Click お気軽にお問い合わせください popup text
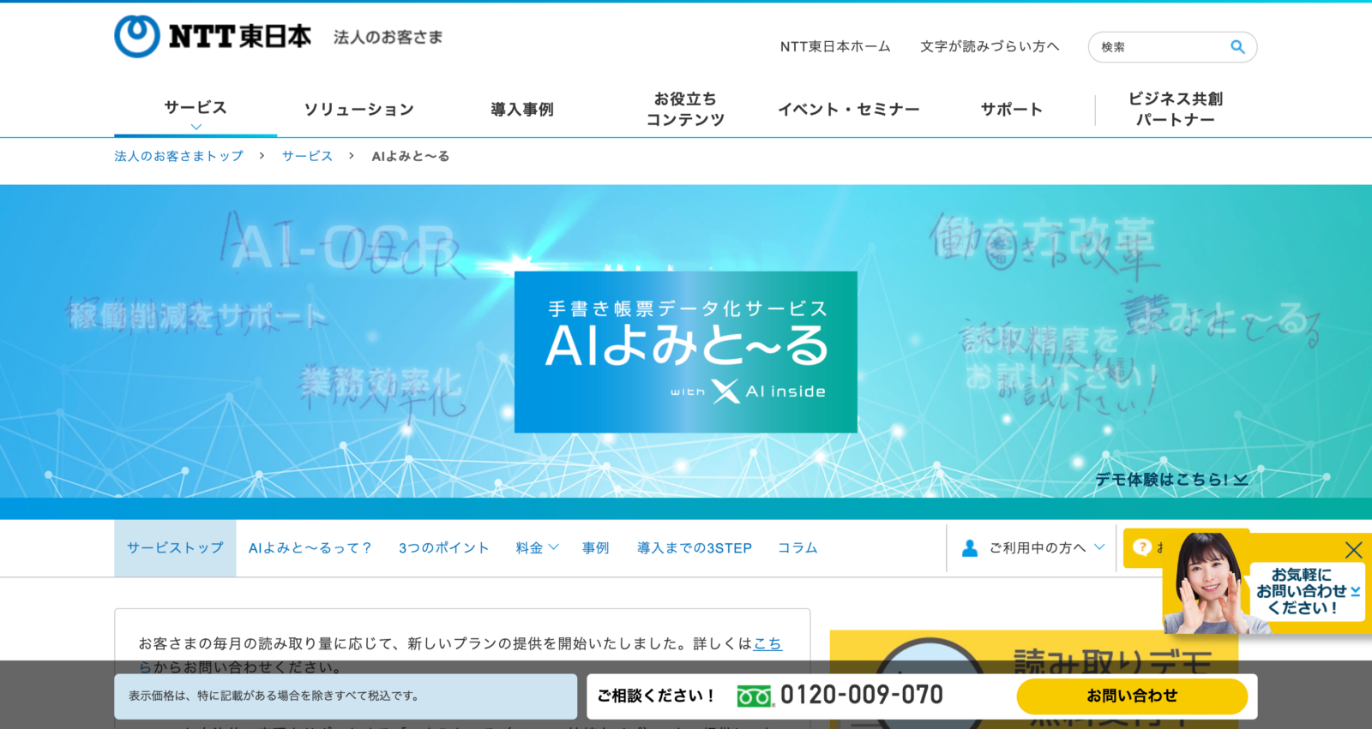 (1302, 591)
